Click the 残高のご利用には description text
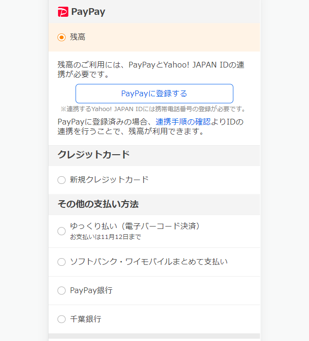309x341 pixels. click(151, 69)
